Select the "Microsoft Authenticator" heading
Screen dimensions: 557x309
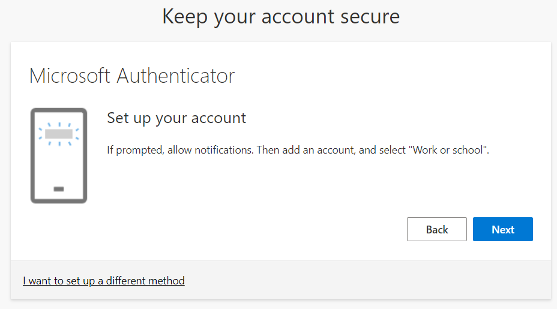(x=131, y=76)
